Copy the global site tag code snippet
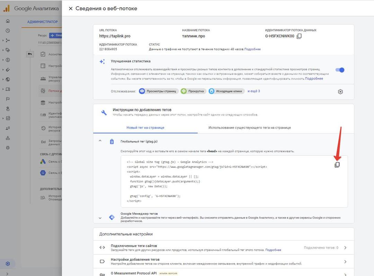 tap(337, 165)
